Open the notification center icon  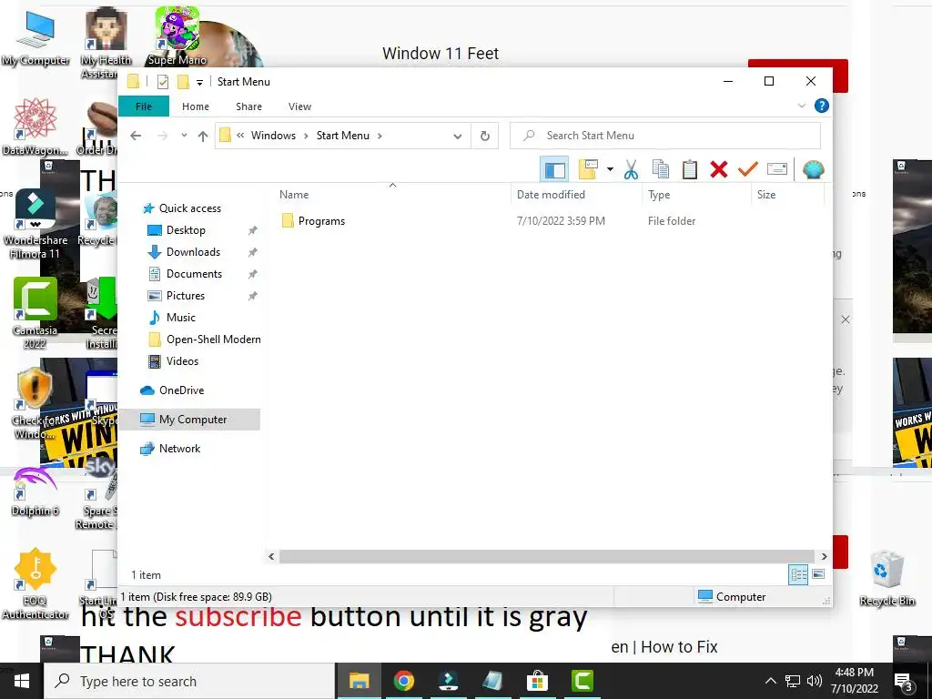pos(904,681)
